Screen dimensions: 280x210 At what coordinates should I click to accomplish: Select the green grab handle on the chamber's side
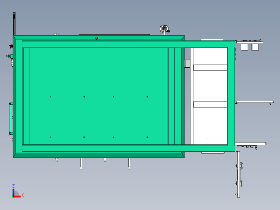[11, 118]
